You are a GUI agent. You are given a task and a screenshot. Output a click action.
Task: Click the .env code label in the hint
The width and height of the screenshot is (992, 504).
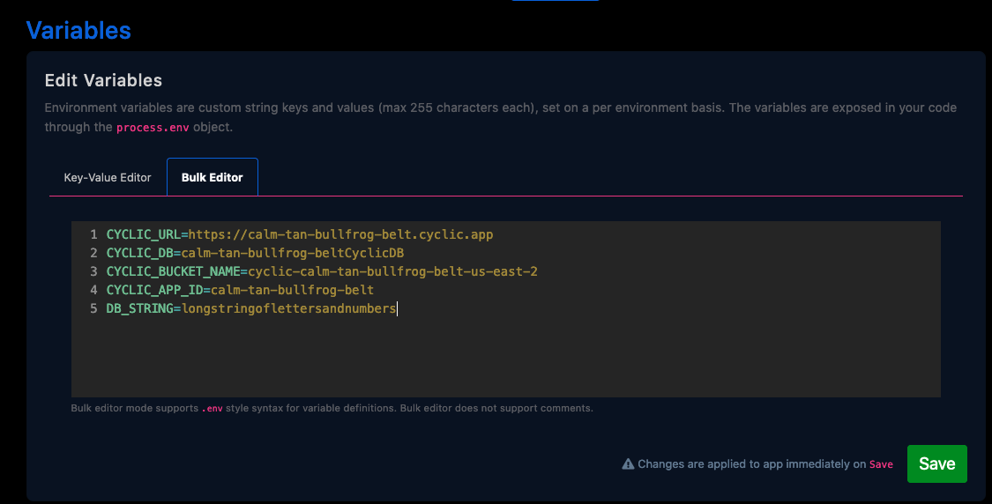[x=212, y=409]
